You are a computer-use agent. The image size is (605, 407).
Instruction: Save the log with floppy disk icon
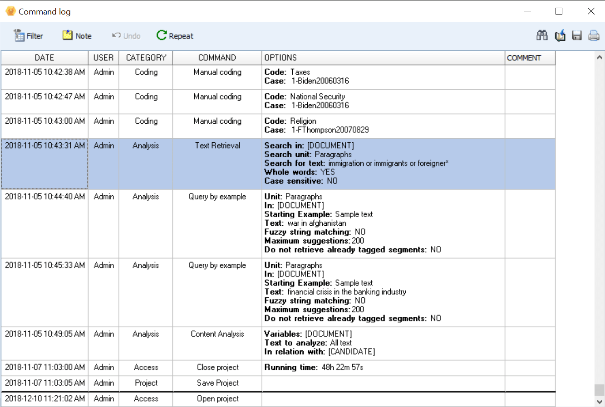click(x=577, y=36)
